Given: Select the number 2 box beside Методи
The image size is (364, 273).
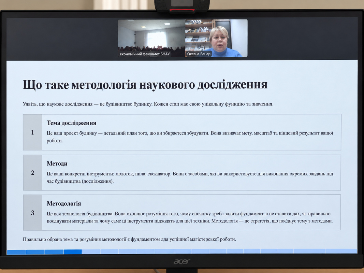Looking at the screenshot, I should (32, 173).
